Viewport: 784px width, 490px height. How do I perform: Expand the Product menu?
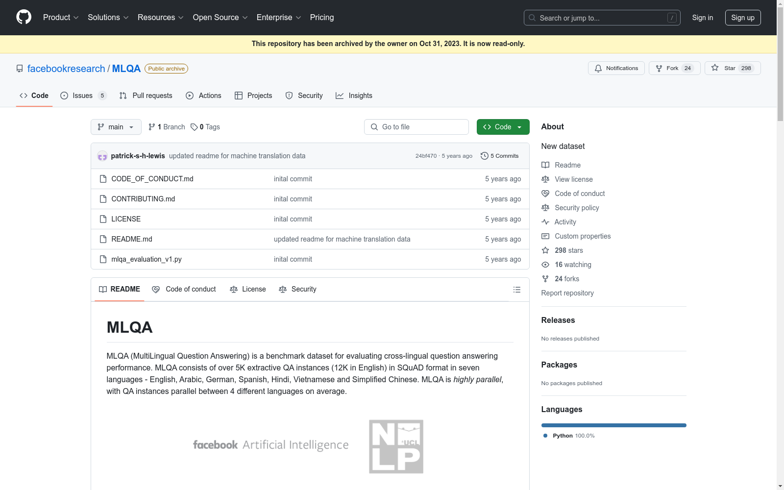61,18
